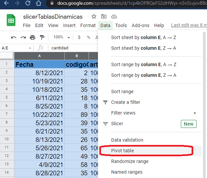The image size is (207, 178).
Task: Undo the last action
Action: 14,37
